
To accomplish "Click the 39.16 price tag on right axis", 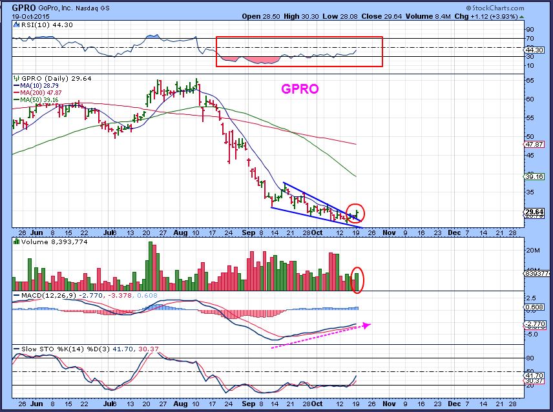I will 535,176.
